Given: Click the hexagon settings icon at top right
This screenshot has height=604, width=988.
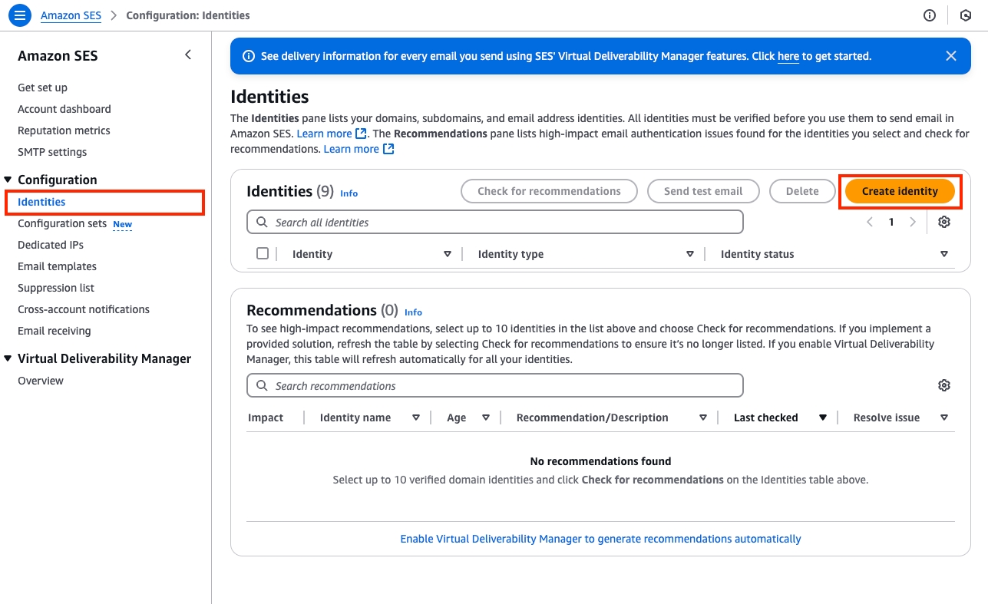Looking at the screenshot, I should point(966,15).
